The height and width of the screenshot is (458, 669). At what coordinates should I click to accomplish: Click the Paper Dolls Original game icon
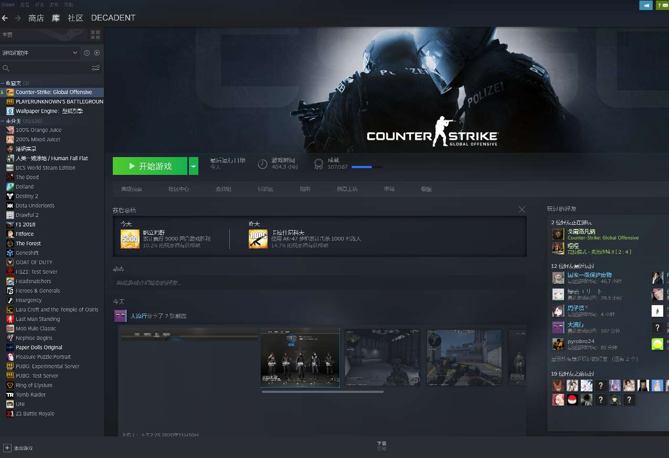tap(10, 348)
